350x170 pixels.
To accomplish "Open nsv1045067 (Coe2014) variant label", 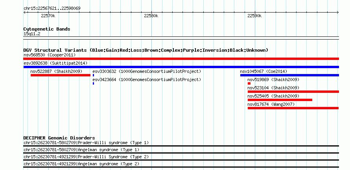I will pos(263,71).
